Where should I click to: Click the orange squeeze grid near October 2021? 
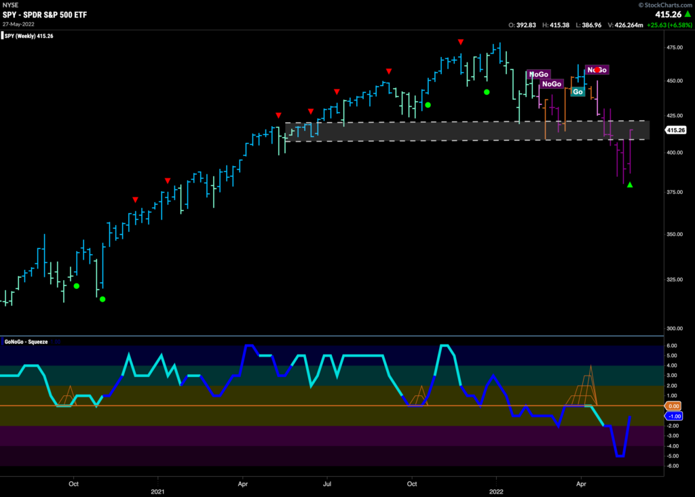point(419,395)
